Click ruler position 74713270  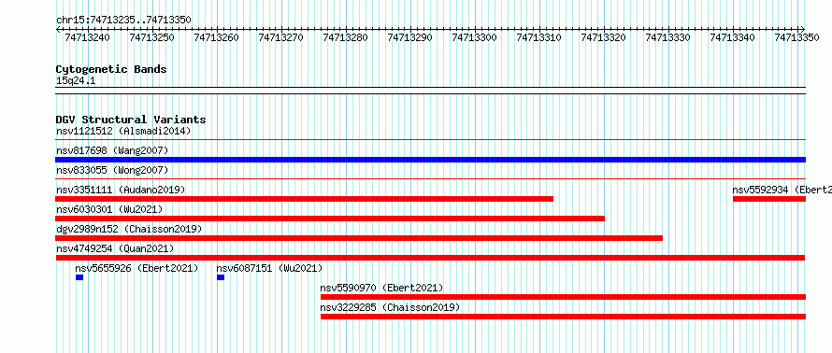point(281,37)
